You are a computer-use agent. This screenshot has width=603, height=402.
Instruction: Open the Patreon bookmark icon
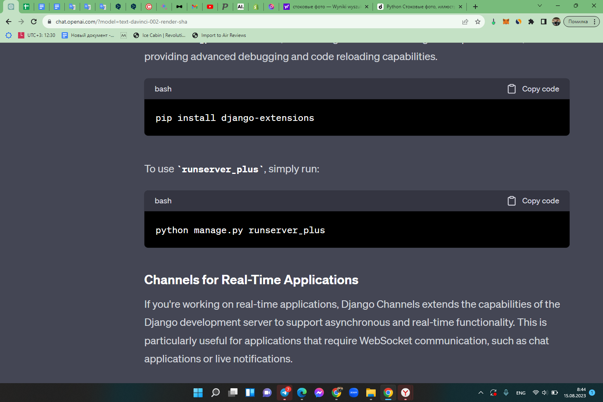[225, 7]
